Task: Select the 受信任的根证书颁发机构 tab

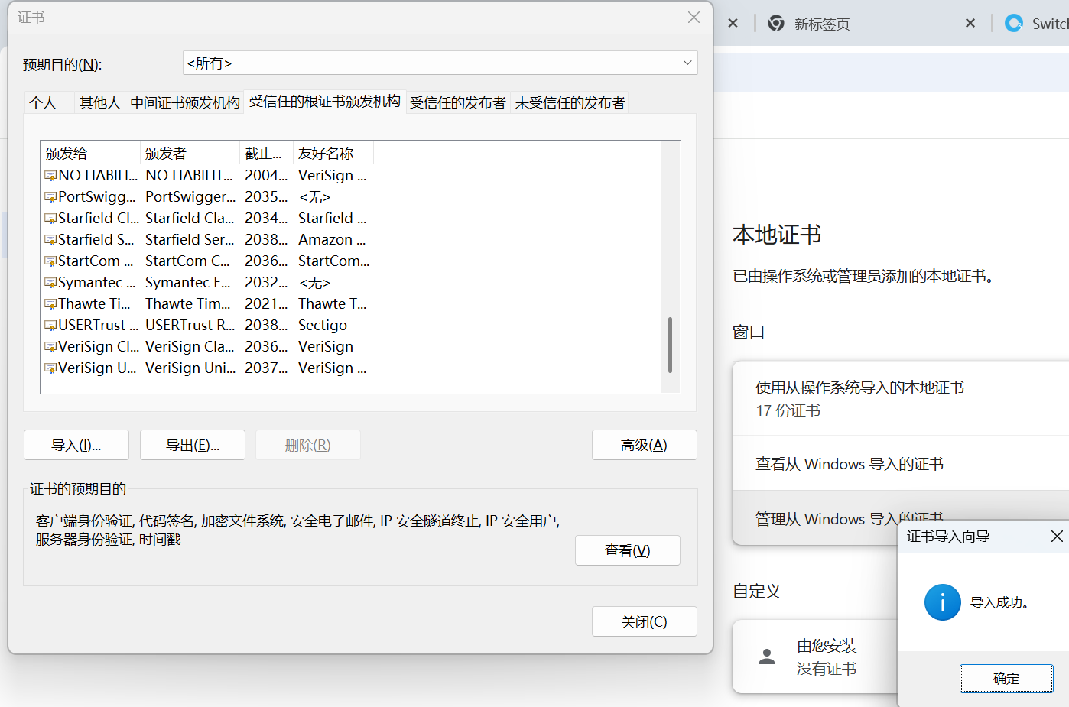Action: coord(325,102)
